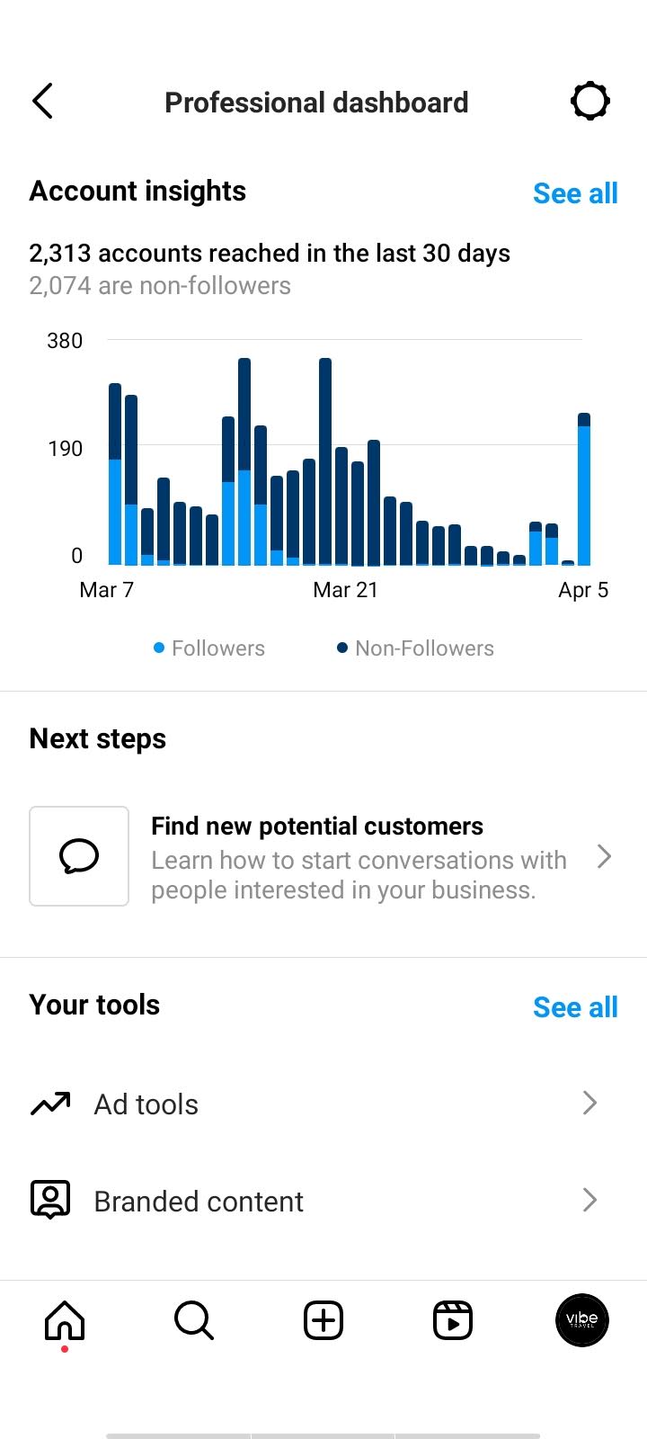The height and width of the screenshot is (1439, 647).
Task: Expand the Ad tools chevron
Action: click(x=589, y=1103)
